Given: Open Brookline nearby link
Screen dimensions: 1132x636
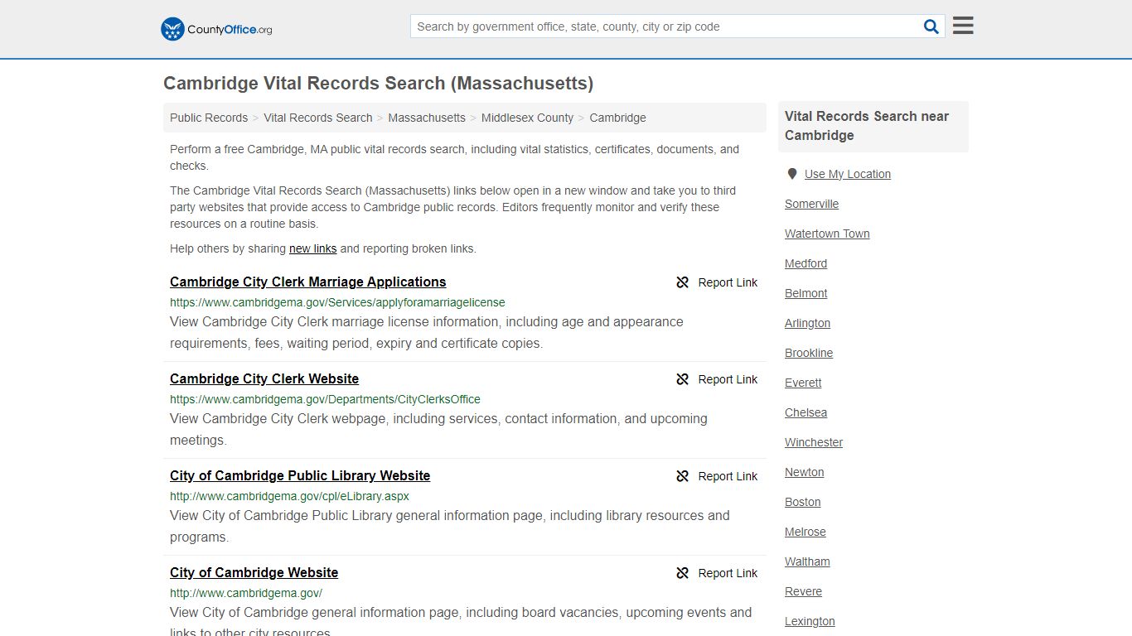Looking at the screenshot, I should pyautogui.click(x=809, y=353).
